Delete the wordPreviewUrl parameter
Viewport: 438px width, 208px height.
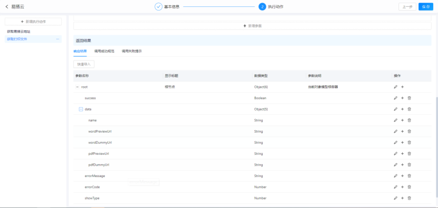[x=409, y=131]
